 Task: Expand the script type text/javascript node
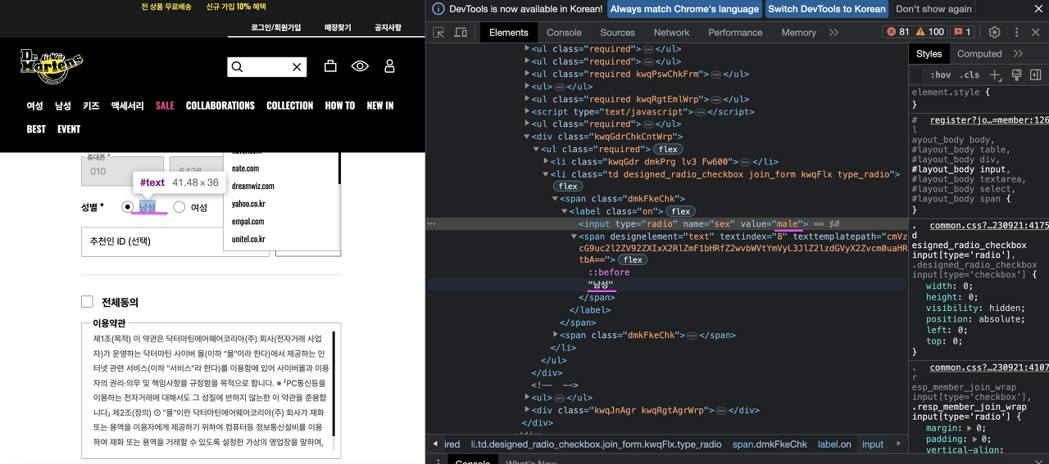[x=527, y=111]
